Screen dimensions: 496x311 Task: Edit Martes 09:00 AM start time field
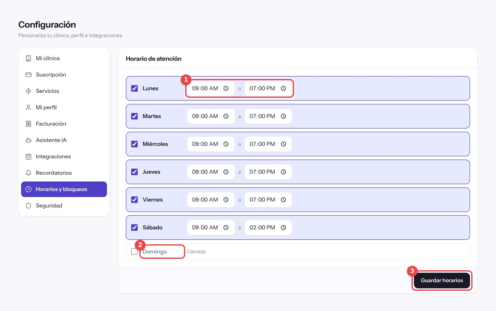(211, 116)
